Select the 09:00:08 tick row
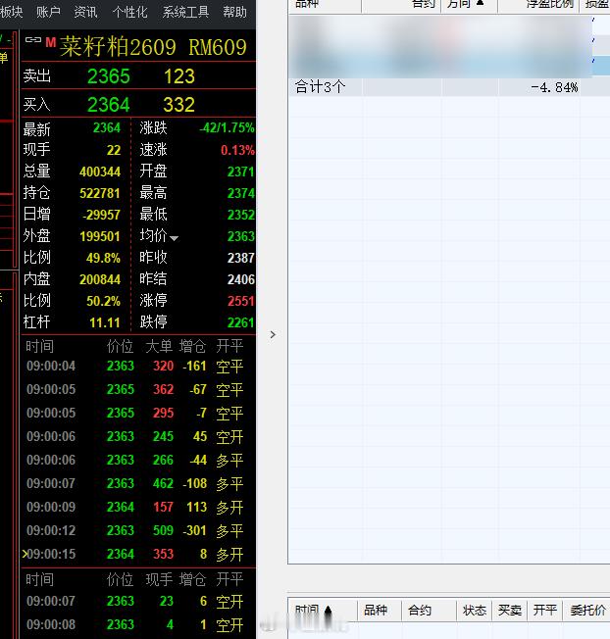Screen dimensions: 610x639 [x=138, y=624]
